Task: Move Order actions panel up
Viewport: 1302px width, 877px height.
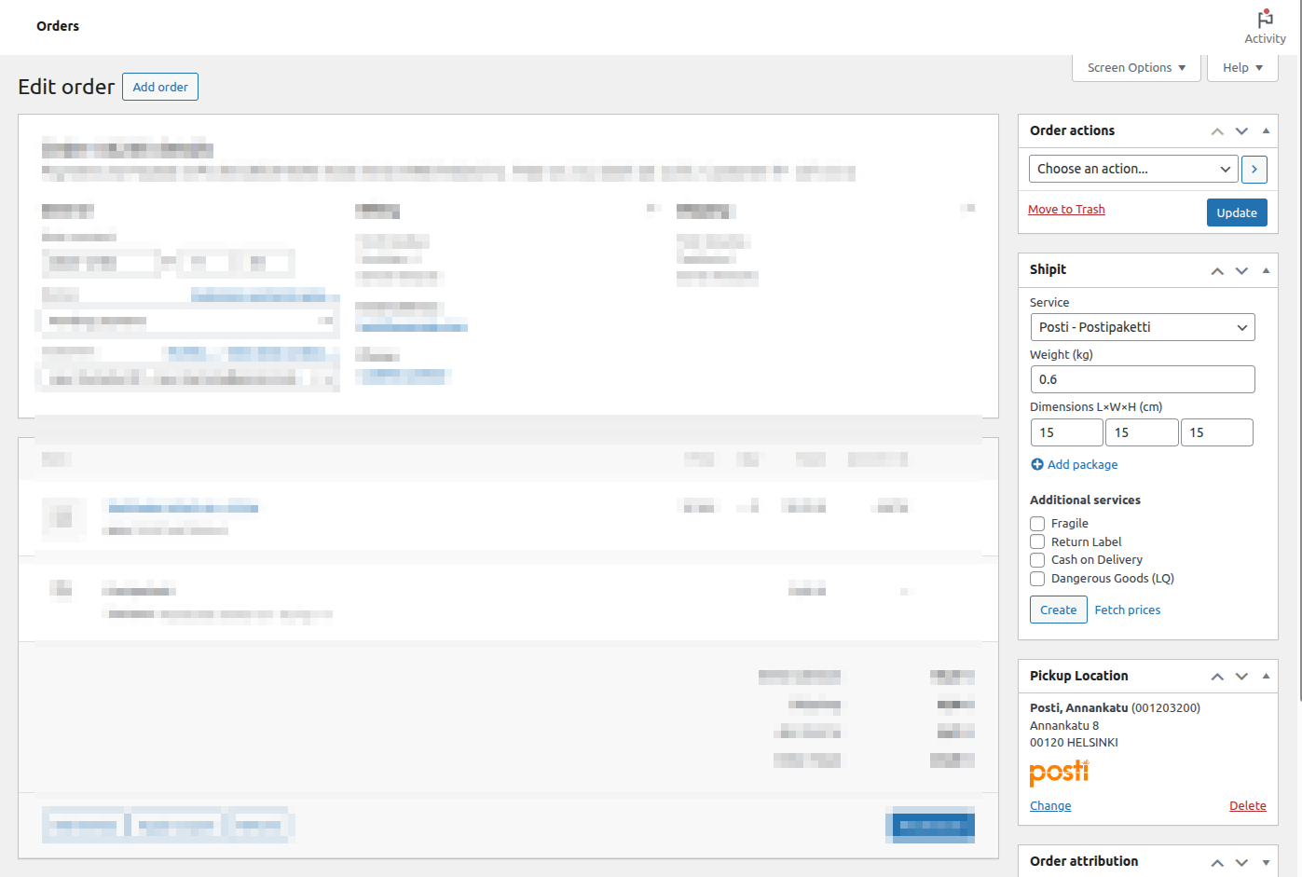Action: point(1217,131)
